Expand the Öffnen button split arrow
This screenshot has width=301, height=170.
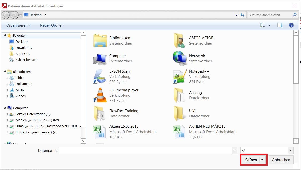(x=262, y=160)
